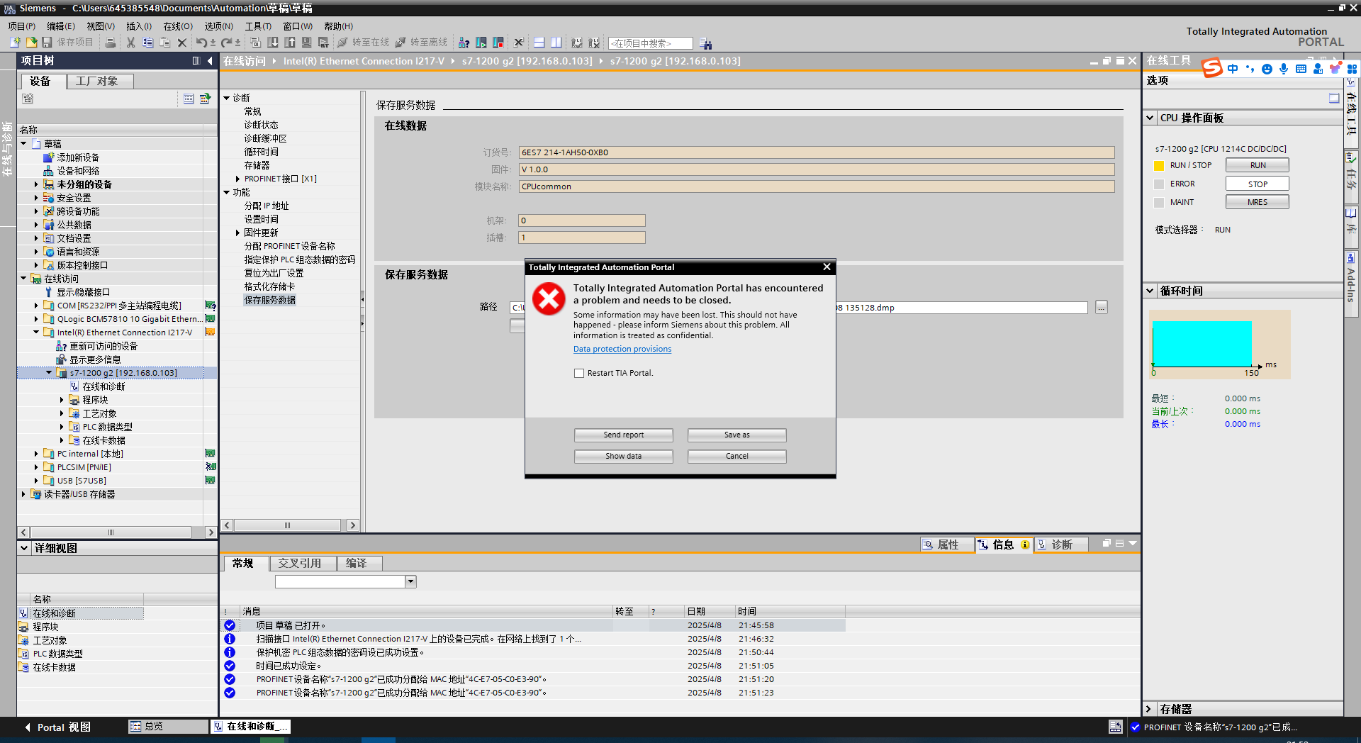Click the Upload from device icon
This screenshot has width=1361, height=743.
[x=290, y=43]
